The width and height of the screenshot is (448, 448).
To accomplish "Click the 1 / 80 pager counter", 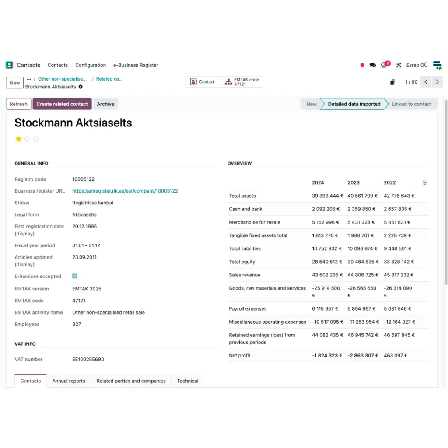I will tap(411, 82).
